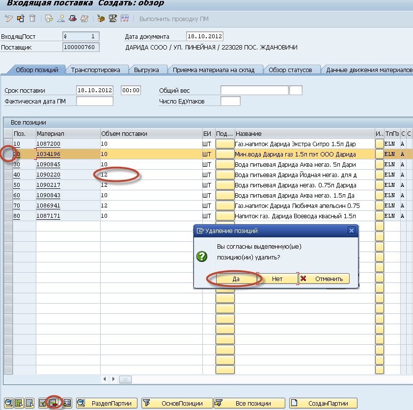Click the pencil change-mode icon in top toolbar
The height and width of the screenshot is (410, 413).
pos(8,19)
